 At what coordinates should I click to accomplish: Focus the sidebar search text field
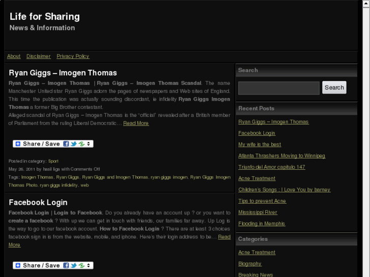[x=279, y=88]
